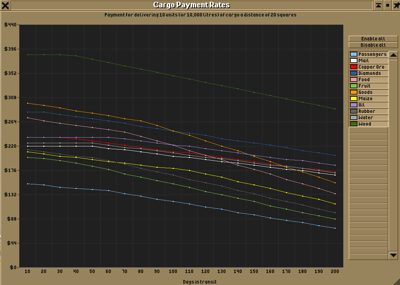Toggle the Rubber cargo entry

pyautogui.click(x=369, y=111)
